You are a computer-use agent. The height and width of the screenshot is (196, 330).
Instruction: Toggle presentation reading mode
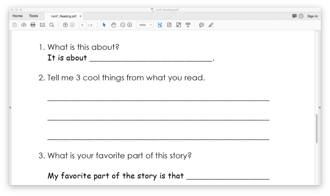pos(188,25)
